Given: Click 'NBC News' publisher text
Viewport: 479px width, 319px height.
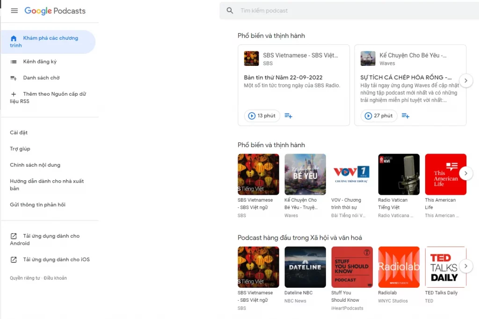Looking at the screenshot, I should (x=295, y=301).
